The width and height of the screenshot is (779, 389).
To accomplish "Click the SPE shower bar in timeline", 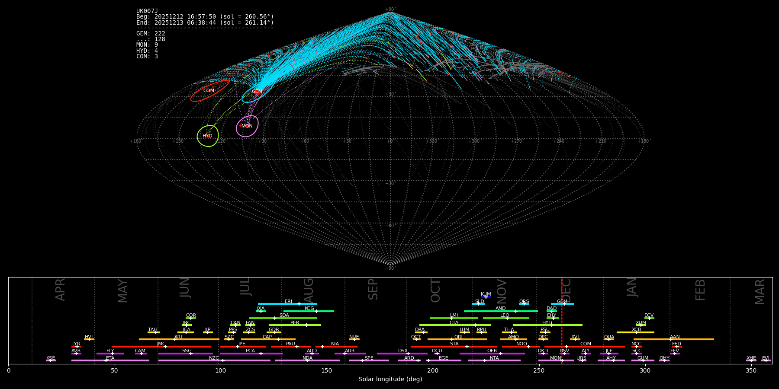I will pos(369,360).
